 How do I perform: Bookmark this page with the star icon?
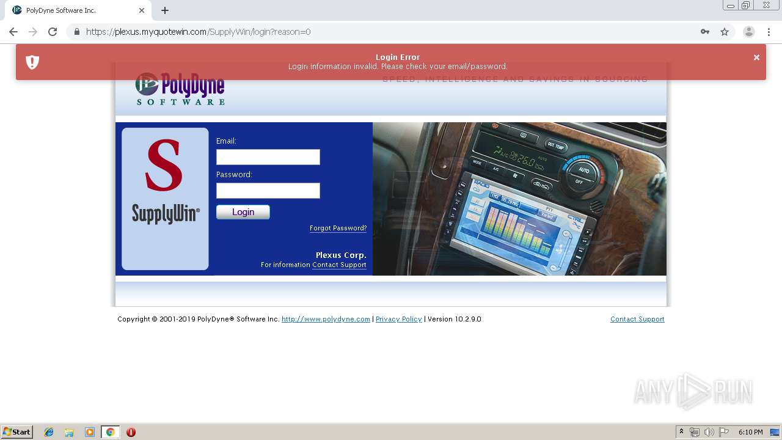tap(725, 32)
